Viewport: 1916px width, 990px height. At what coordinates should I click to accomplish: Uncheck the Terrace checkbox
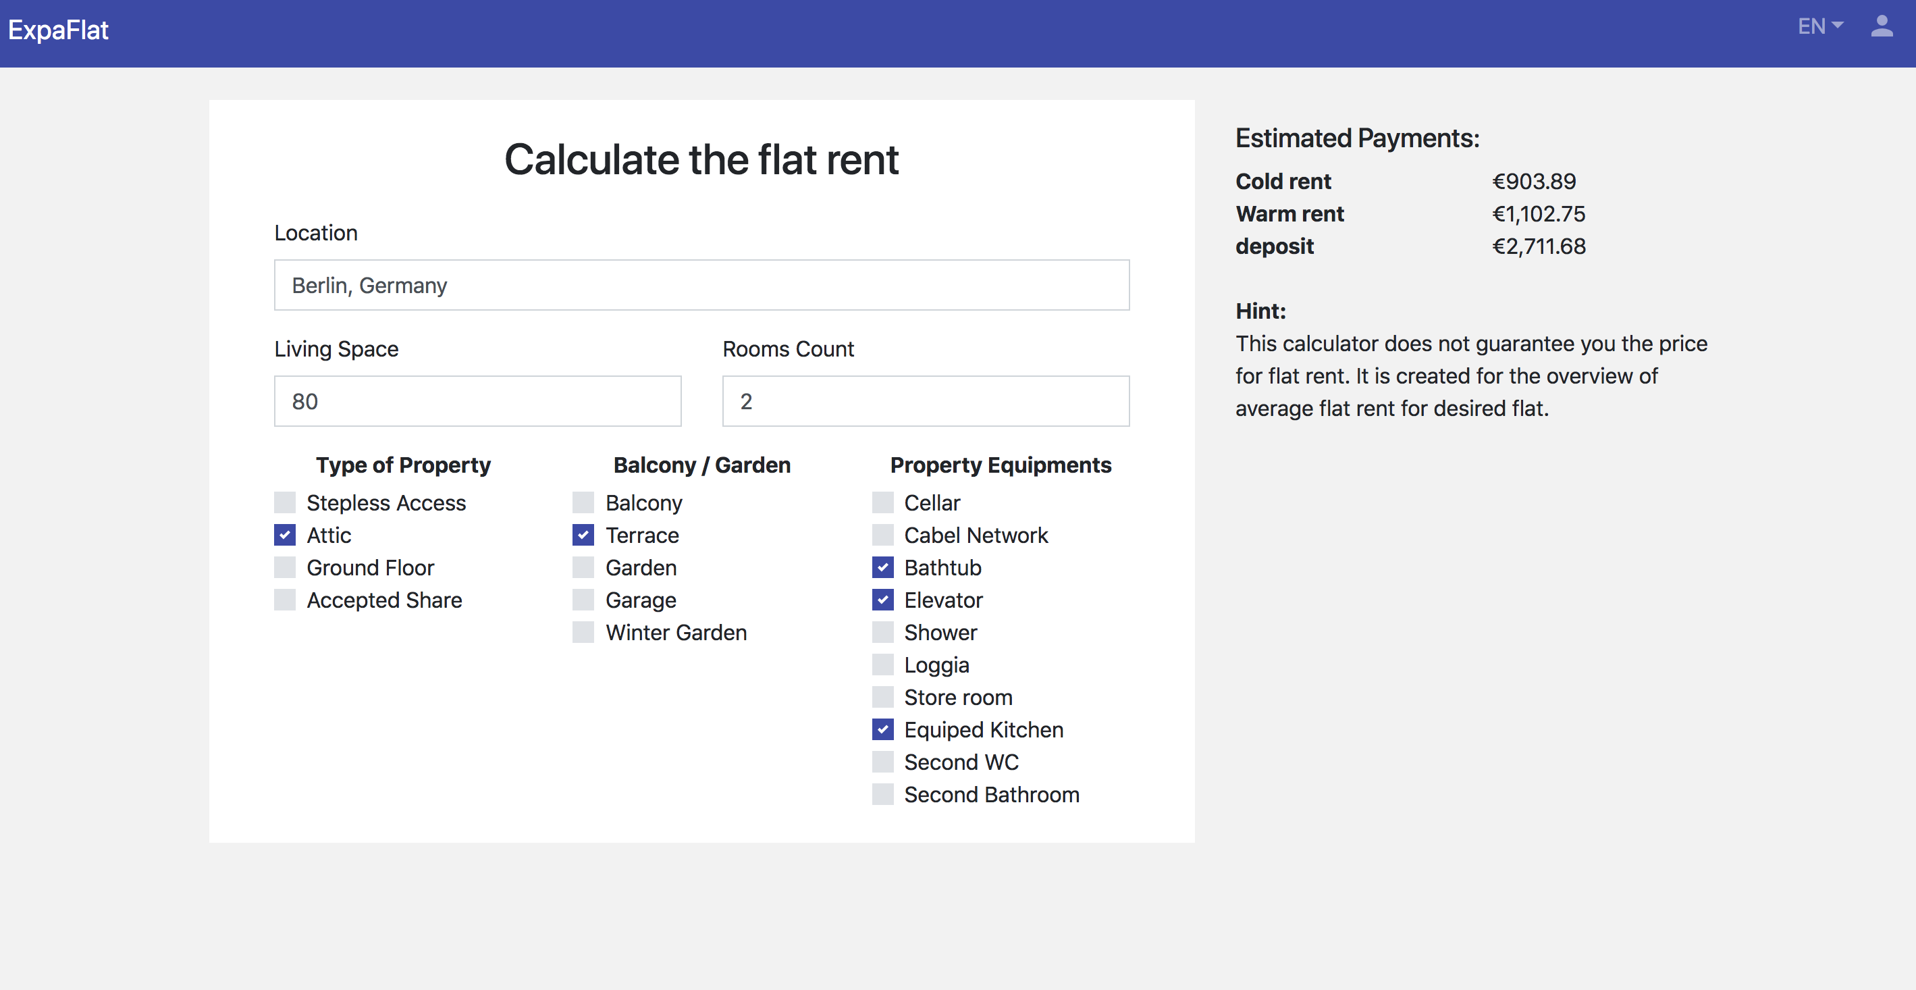[x=583, y=536]
